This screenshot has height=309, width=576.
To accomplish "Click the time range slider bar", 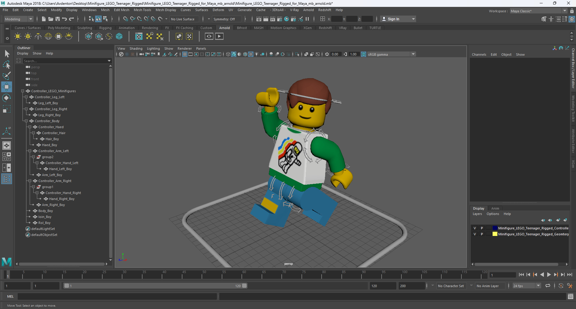I will coord(155,286).
